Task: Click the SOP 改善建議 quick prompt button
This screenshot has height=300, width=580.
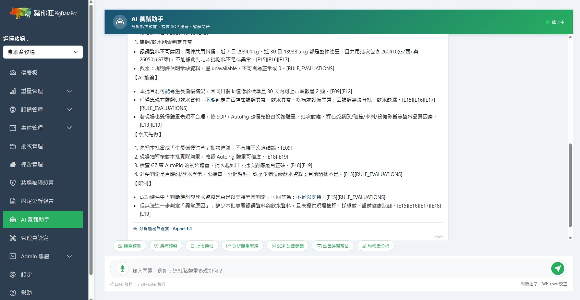Action: pos(288,246)
